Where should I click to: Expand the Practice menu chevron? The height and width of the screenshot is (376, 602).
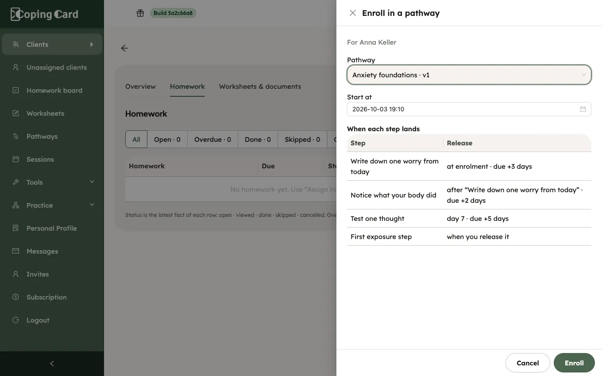(x=92, y=205)
